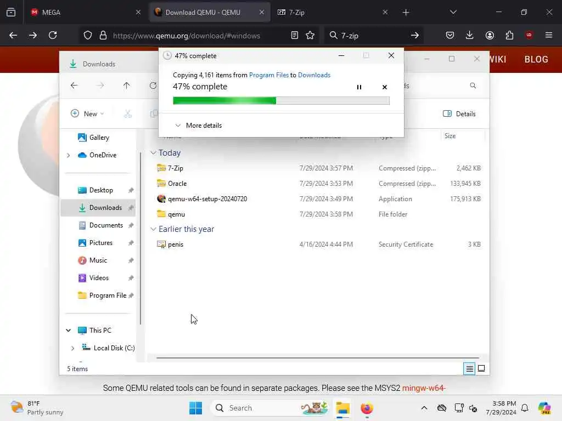The width and height of the screenshot is (562, 421).
Task: Pause the file copy operation
Action: (359, 87)
